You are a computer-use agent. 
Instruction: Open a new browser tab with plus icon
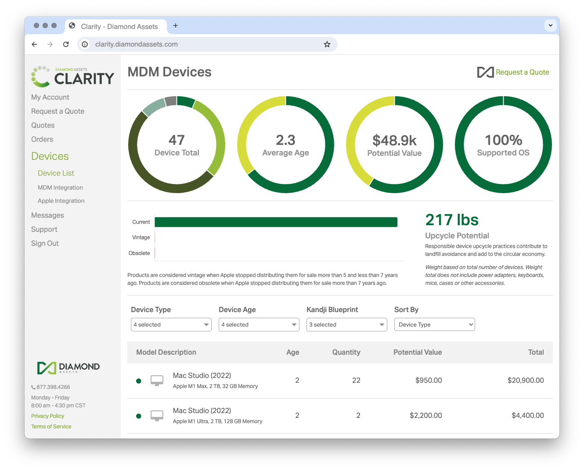(x=176, y=25)
